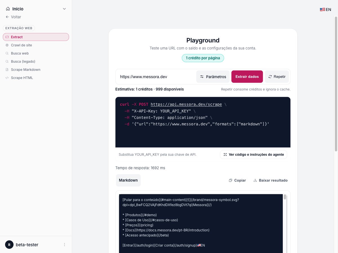Click the beta-tester avatar R
The width and height of the screenshot is (338, 253).
click(9, 245)
